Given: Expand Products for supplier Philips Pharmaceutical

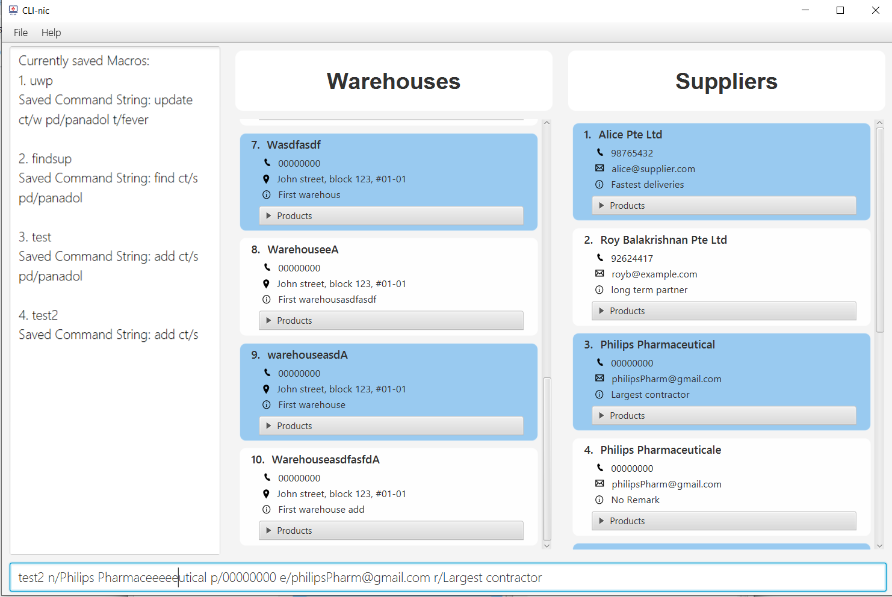Looking at the screenshot, I should click(724, 415).
